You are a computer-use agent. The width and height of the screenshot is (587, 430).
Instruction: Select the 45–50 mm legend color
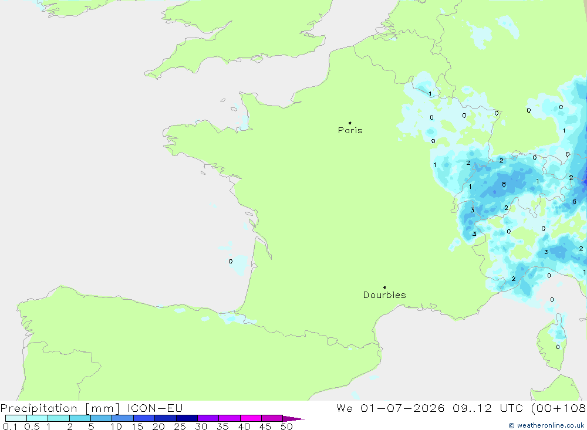272,418
